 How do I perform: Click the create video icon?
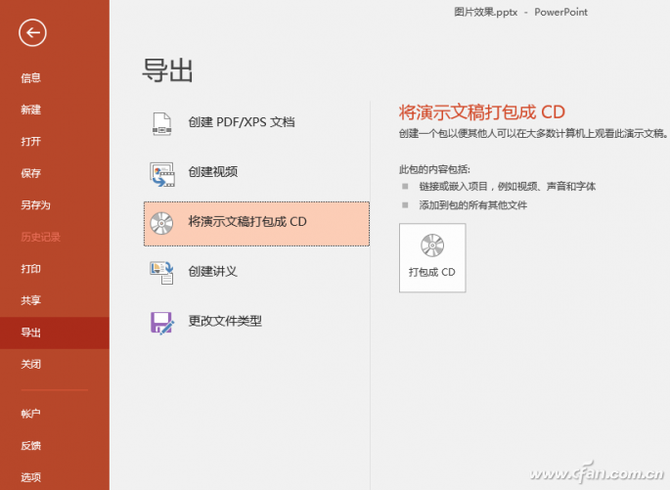pyautogui.click(x=161, y=173)
